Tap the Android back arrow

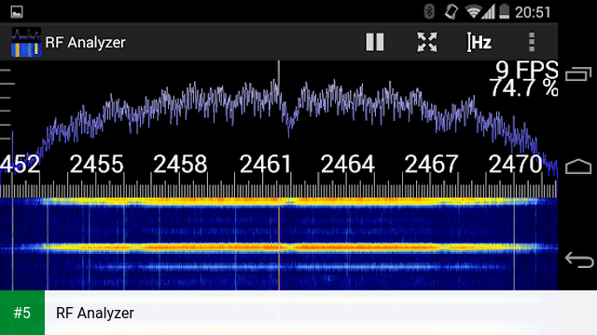[579, 260]
